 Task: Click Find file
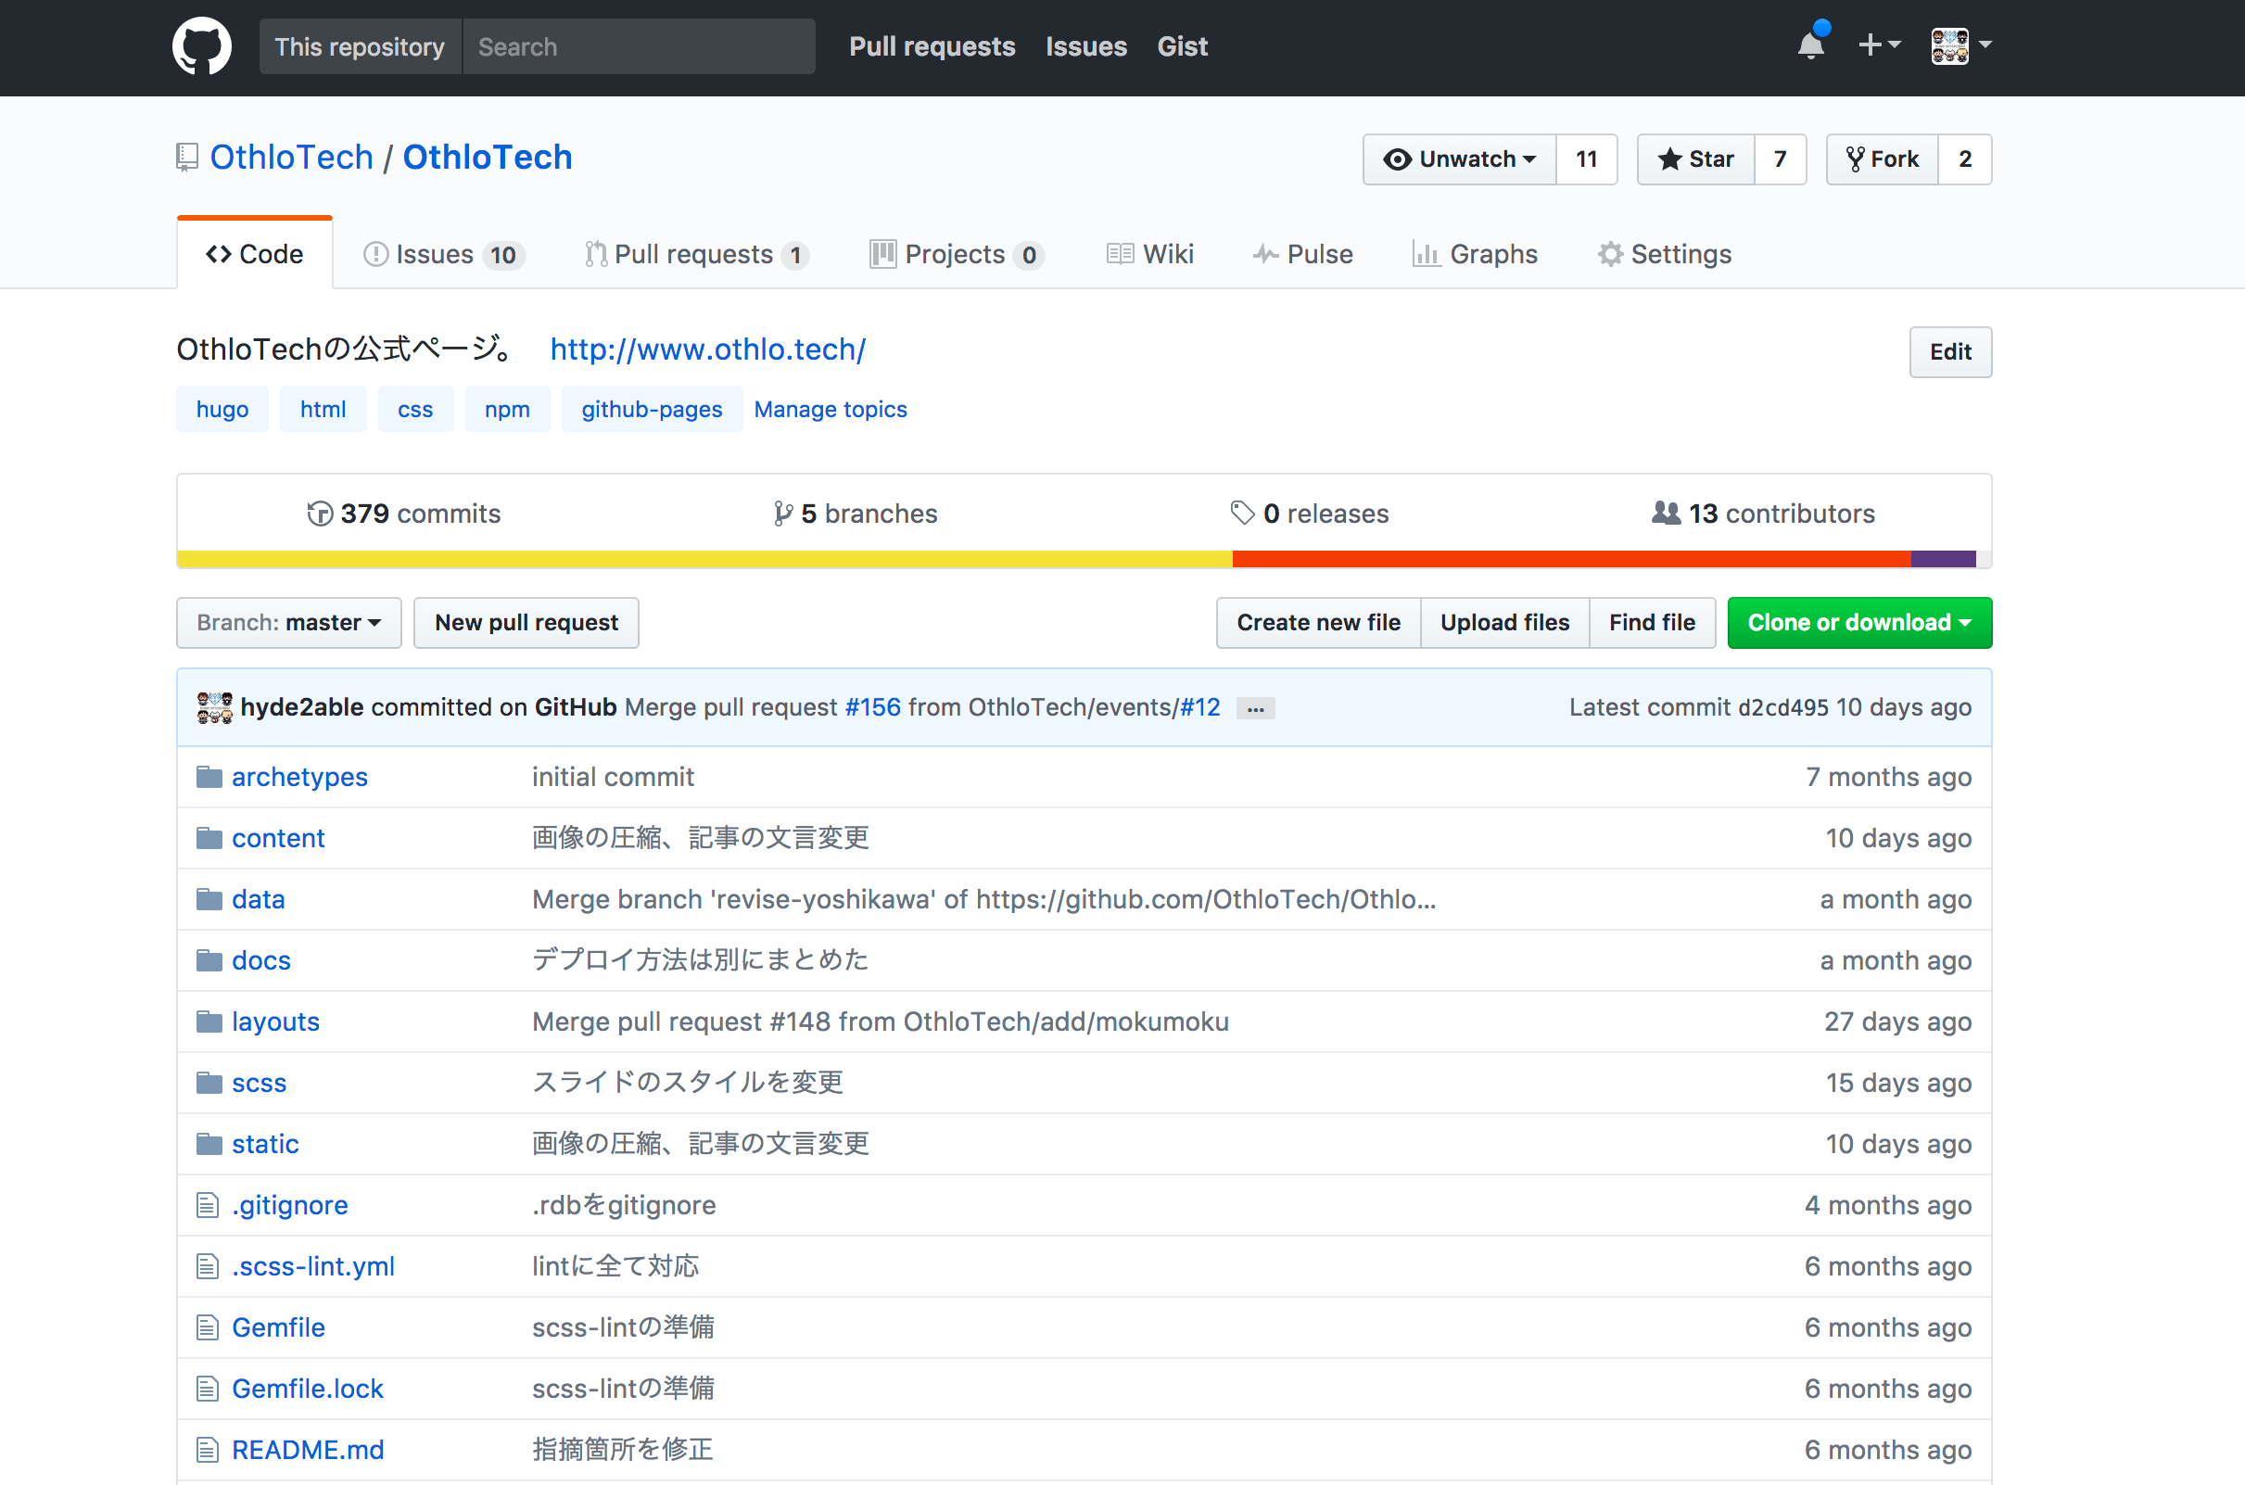1653,622
